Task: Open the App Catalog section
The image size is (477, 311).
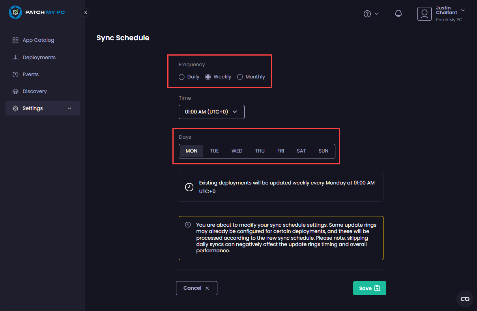Action: tap(39, 40)
